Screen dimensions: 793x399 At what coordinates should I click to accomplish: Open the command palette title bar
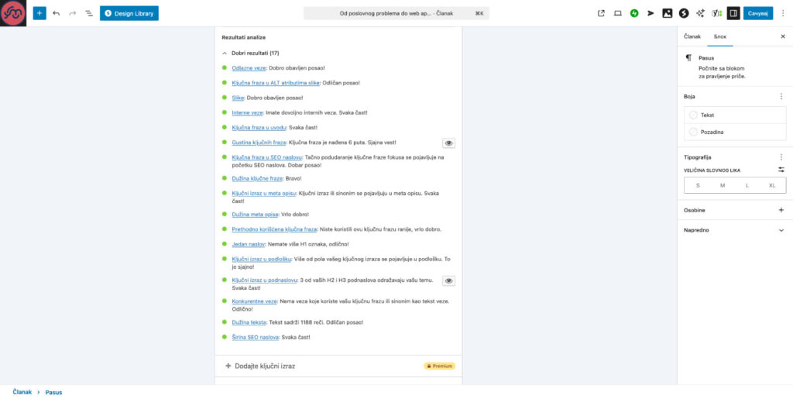396,14
